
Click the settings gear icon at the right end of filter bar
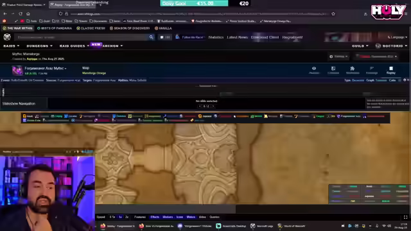[x=405, y=80]
